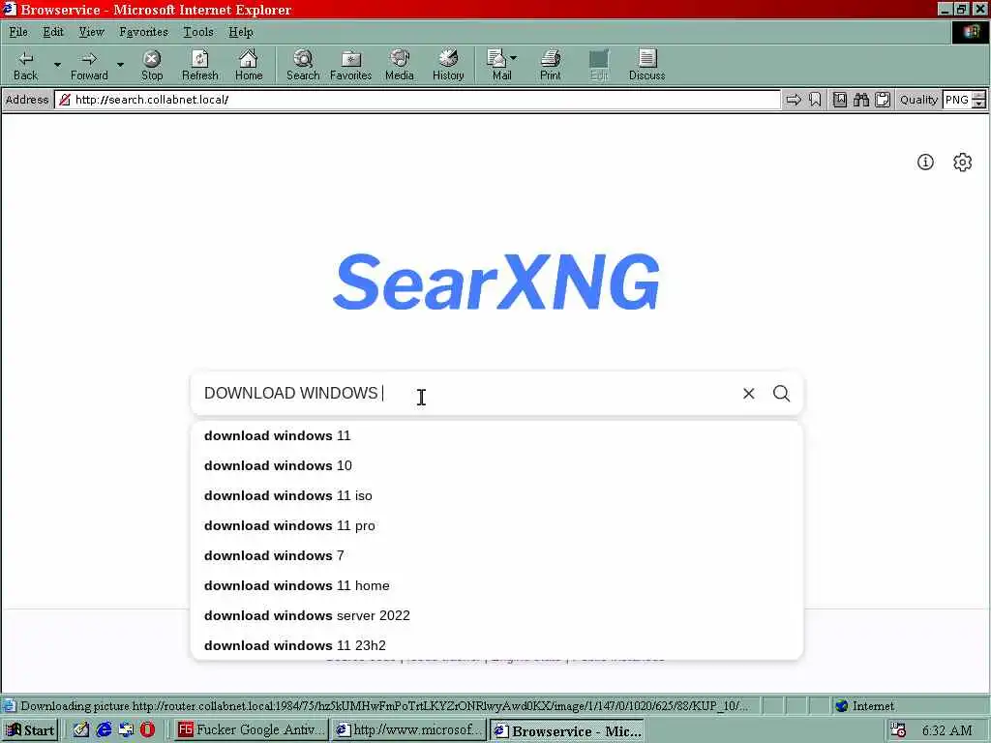The width and height of the screenshot is (991, 743).
Task: Refresh the current page
Action: [x=199, y=66]
